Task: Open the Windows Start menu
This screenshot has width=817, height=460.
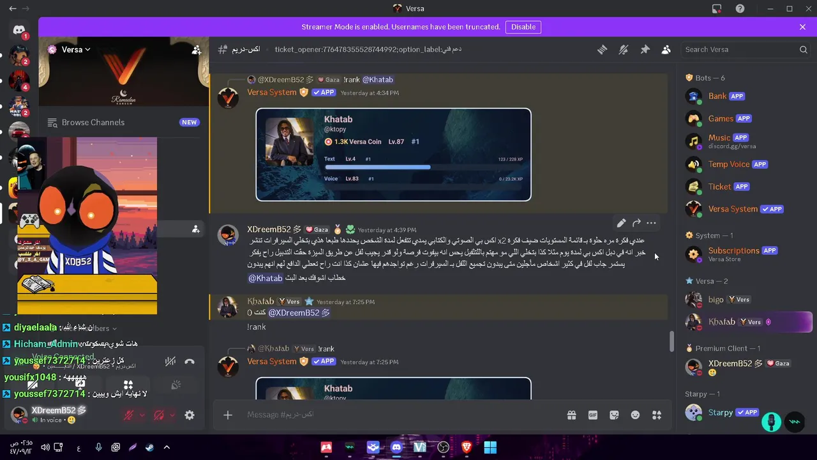Action: [490, 447]
